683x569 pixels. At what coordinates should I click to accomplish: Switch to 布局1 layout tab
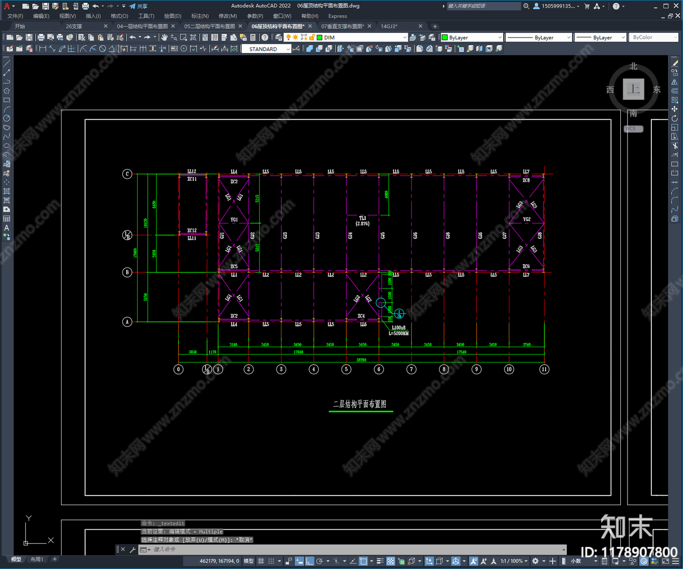tap(37, 559)
